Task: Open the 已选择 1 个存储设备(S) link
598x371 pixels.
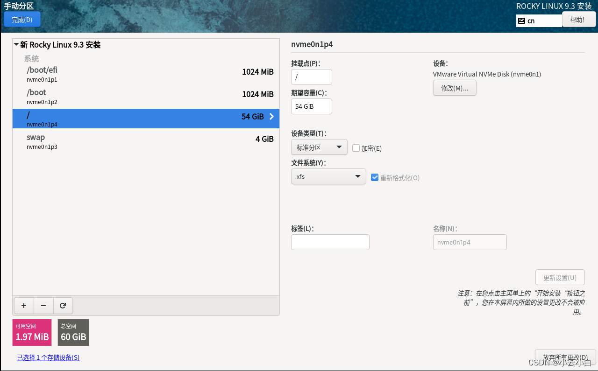Action: (x=48, y=357)
